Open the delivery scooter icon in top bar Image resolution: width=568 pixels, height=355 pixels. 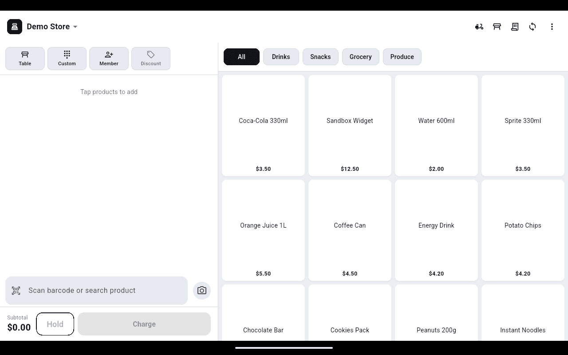tap(479, 27)
